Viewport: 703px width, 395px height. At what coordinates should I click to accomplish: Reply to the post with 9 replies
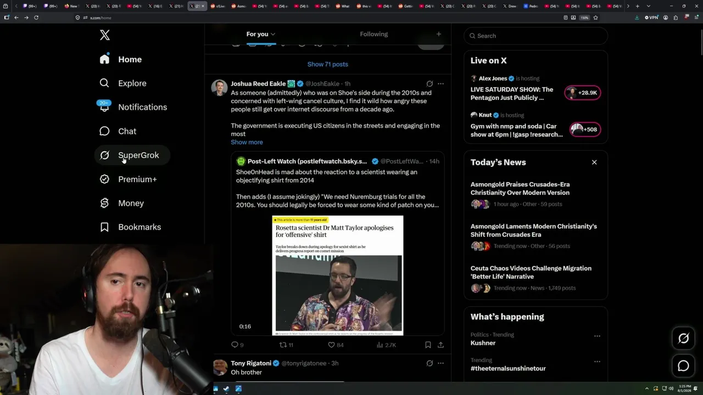237,345
